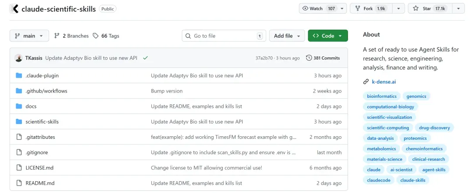Viewport: 471px width, 193px height.
Task: Open Change license to MIT commit message
Action: tap(206, 168)
